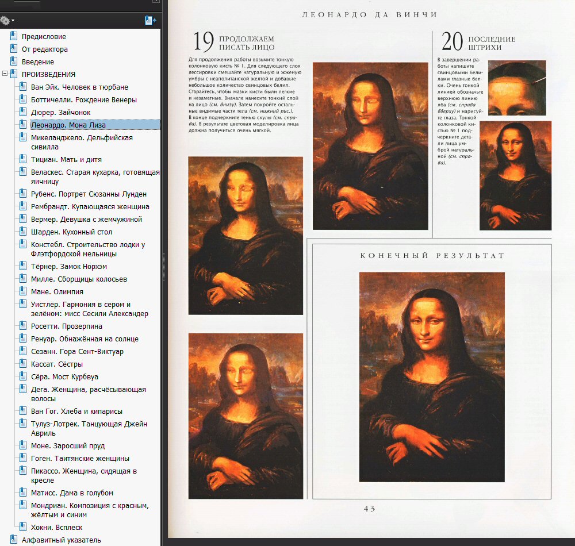Click bookmark icon for Веласкес. Старая кухарка
575x546 pixels.
(23, 172)
